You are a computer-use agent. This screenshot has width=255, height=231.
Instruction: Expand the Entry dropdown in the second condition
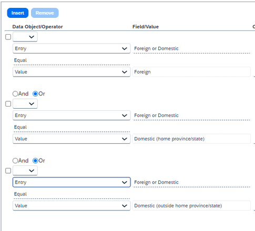coord(72,115)
